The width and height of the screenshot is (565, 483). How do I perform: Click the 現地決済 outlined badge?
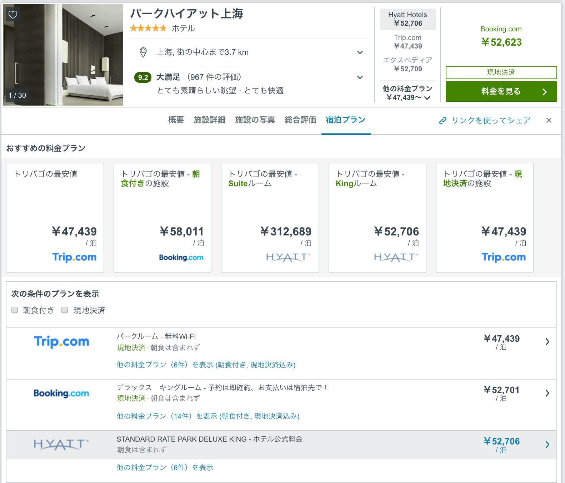point(501,72)
